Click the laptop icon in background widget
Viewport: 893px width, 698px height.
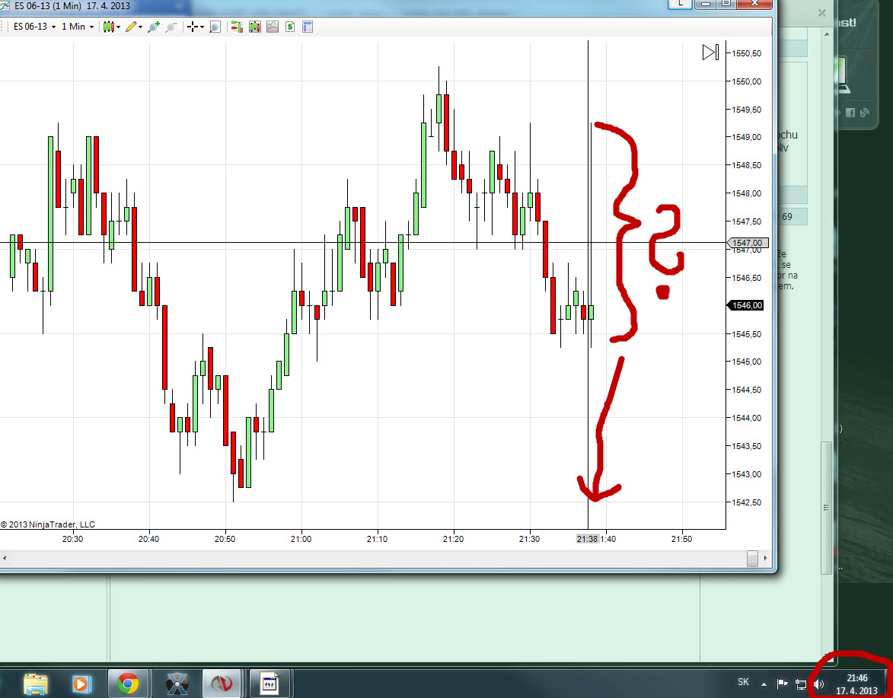tap(843, 75)
